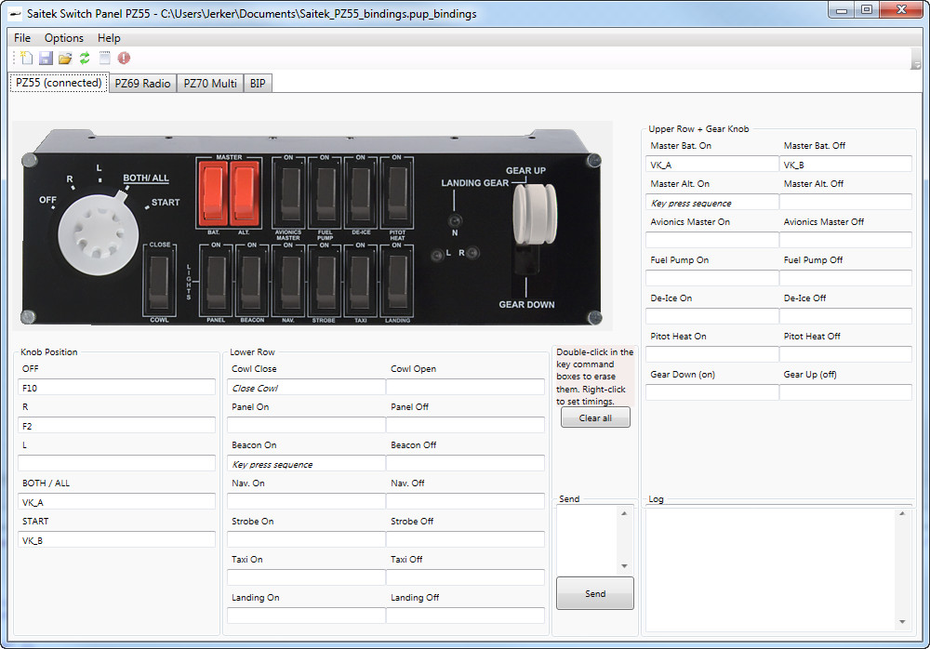Click the Fuel Pump Off input field
The image size is (930, 649).
(x=845, y=278)
